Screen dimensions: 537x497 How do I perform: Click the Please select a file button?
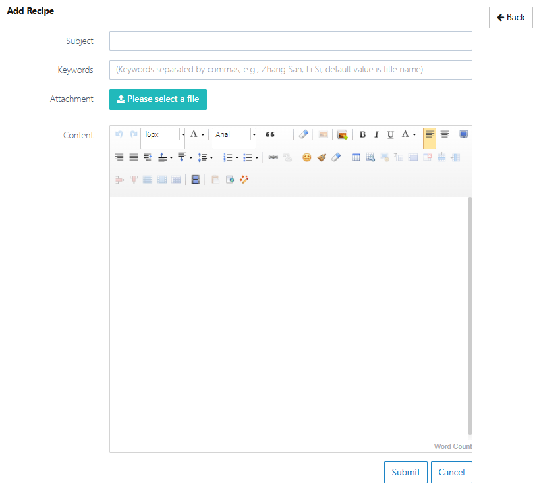pos(158,99)
